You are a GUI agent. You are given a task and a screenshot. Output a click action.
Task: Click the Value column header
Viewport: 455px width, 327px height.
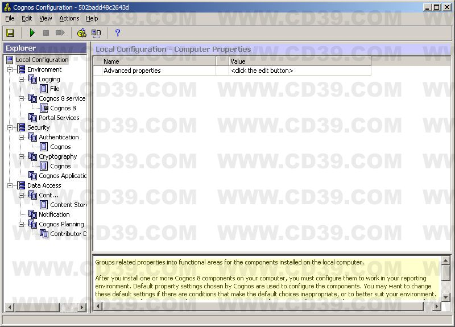(300, 61)
